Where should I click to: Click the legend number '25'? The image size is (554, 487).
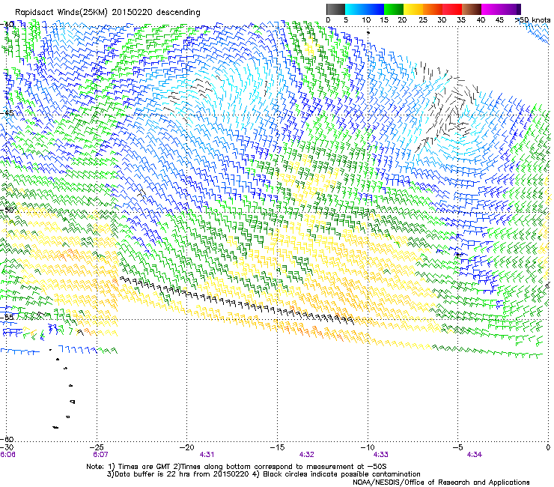(423, 20)
